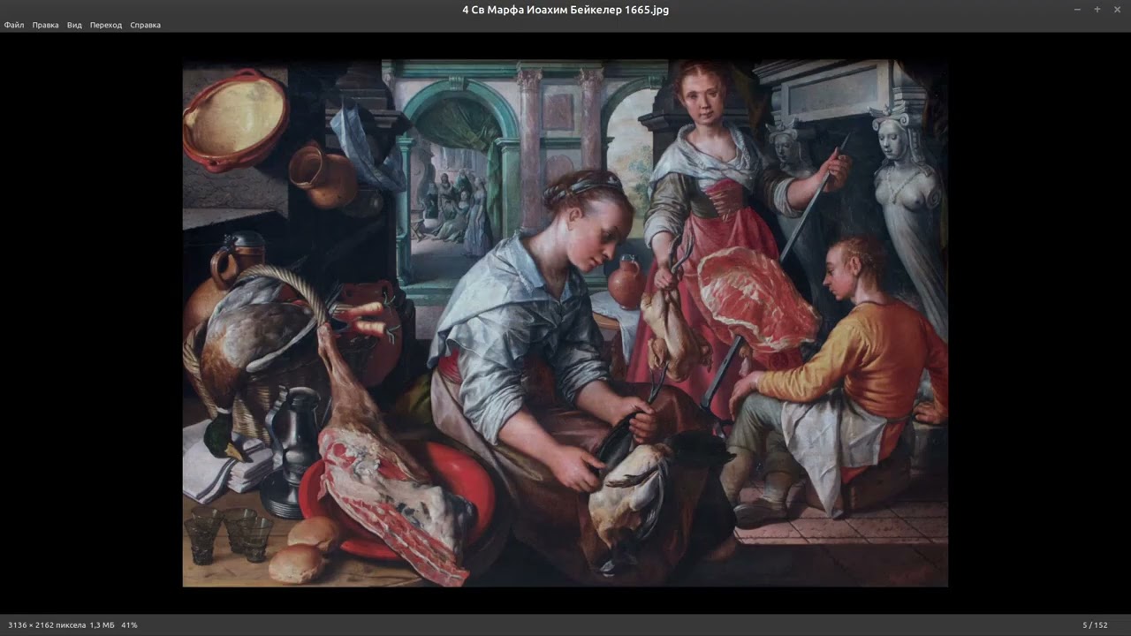The height and width of the screenshot is (636, 1131).
Task: Open the Вид menu
Action: click(74, 25)
